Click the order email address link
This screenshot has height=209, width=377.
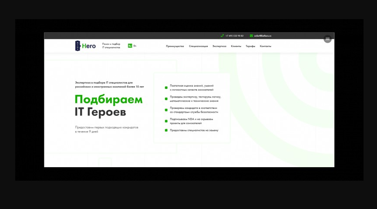pyautogui.click(x=263, y=36)
